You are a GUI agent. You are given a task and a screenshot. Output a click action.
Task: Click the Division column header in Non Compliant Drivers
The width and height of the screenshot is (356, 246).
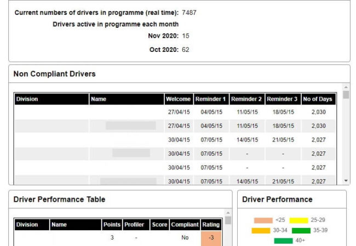tap(51, 99)
